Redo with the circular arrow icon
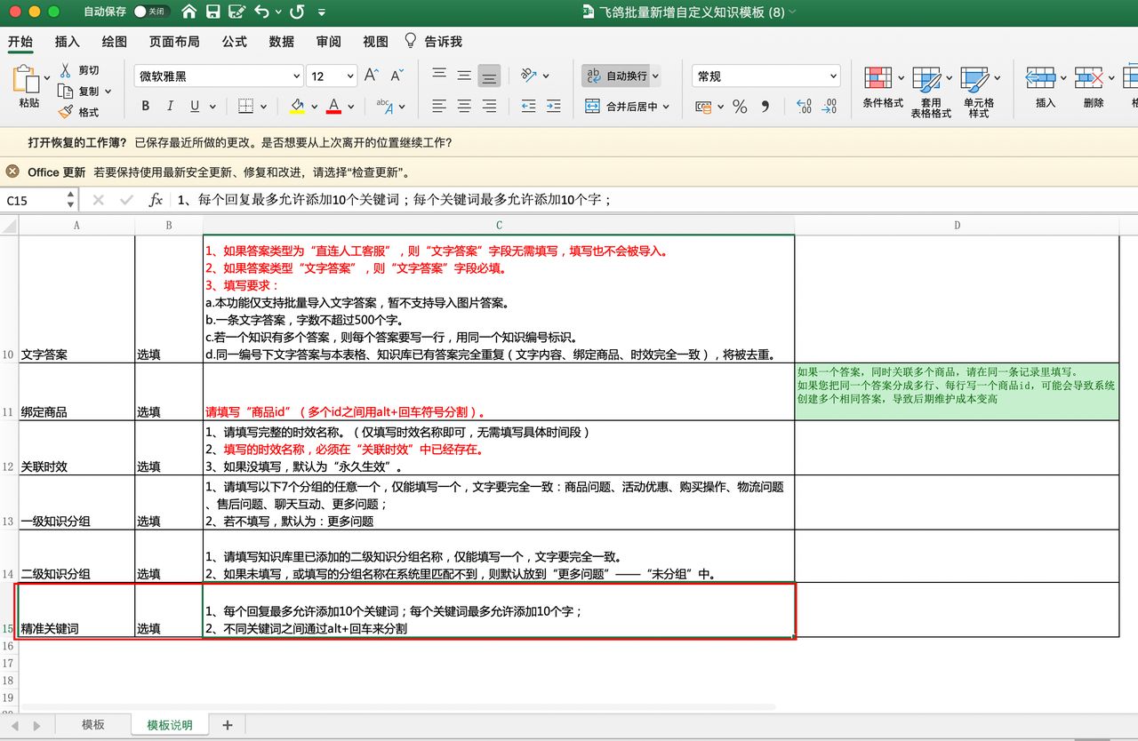The width and height of the screenshot is (1138, 741). click(x=297, y=12)
